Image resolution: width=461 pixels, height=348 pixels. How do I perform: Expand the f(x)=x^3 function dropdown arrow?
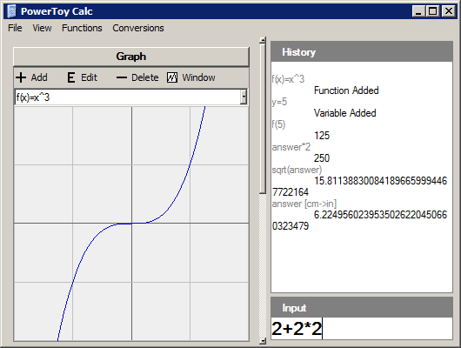(x=244, y=97)
